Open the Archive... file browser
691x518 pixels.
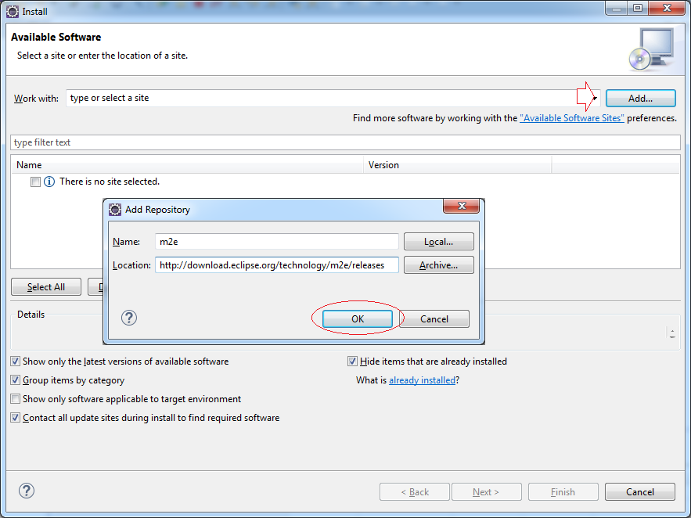pos(438,265)
